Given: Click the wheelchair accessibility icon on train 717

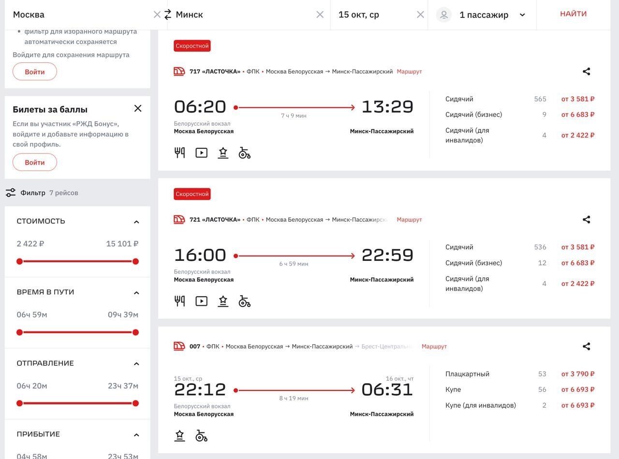Looking at the screenshot, I should pos(245,153).
